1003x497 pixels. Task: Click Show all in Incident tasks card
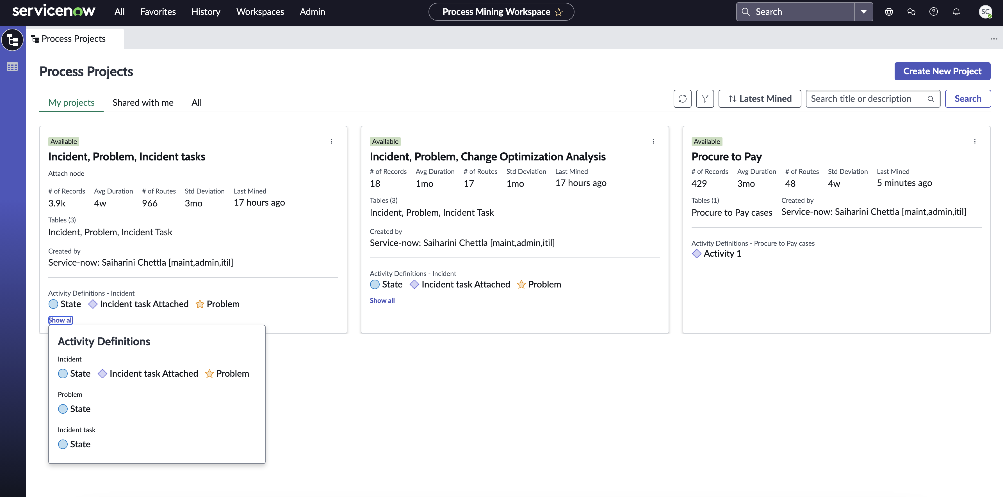coord(60,320)
